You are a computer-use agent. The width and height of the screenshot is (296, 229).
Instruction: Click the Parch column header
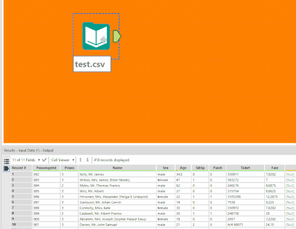click(x=218, y=168)
